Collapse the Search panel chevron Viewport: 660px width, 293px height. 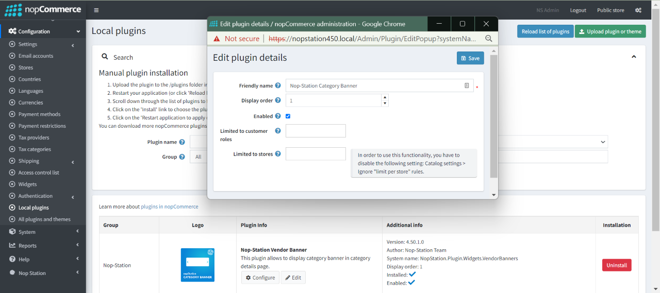(634, 57)
